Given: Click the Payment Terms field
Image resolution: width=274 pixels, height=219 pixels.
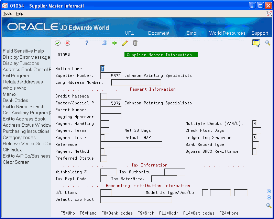Looking at the screenshot, I should point(105,130).
